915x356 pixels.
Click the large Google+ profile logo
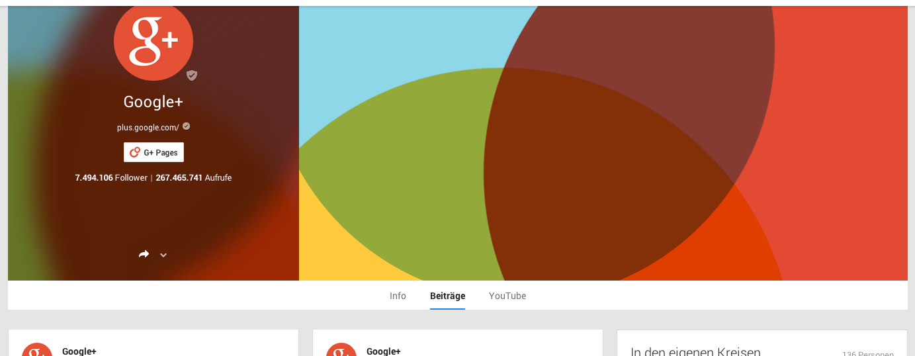[153, 41]
